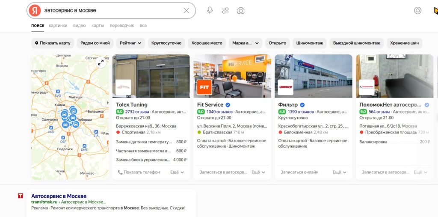Open Автосервис в Москве ad title link

coord(59,196)
